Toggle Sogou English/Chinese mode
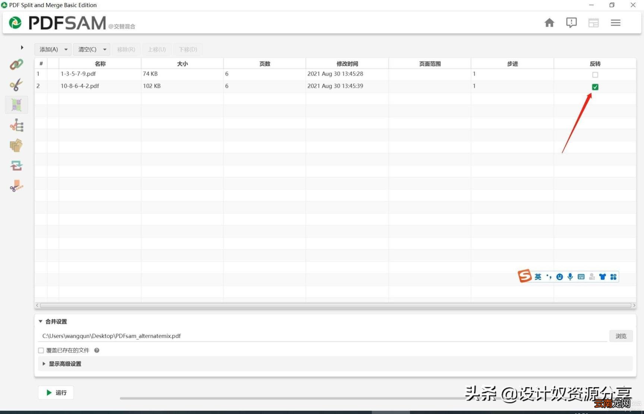The width and height of the screenshot is (644, 414). (x=537, y=277)
